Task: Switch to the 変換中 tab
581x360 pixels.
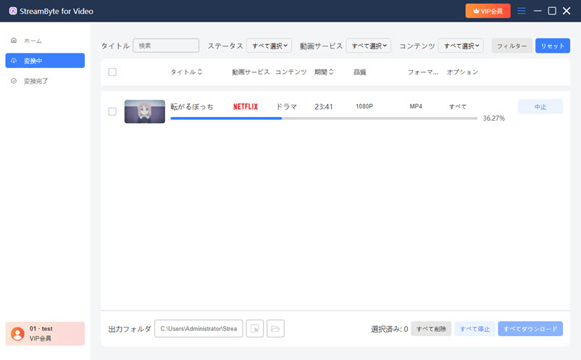Action: 45,61
